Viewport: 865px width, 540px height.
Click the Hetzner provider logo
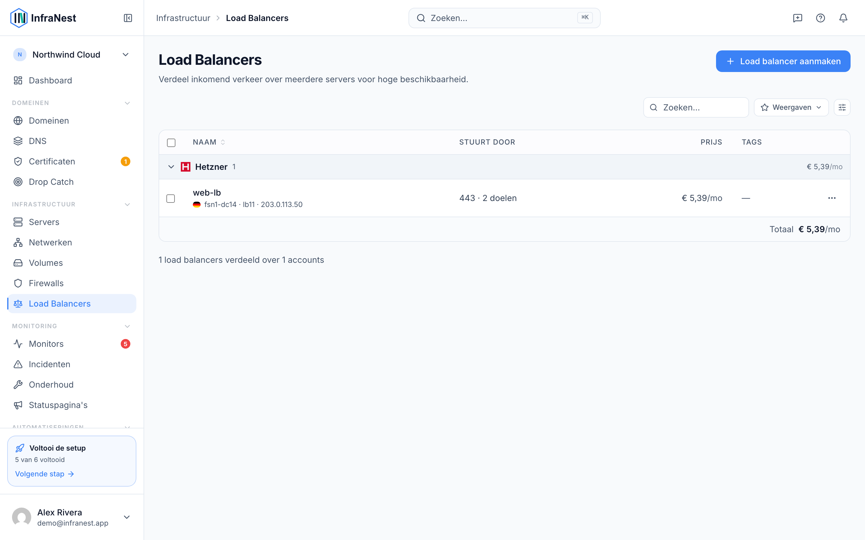point(186,167)
